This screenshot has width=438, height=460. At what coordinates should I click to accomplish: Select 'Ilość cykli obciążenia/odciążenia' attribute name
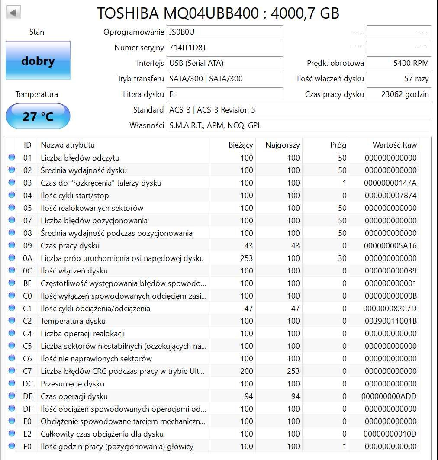pos(95,309)
